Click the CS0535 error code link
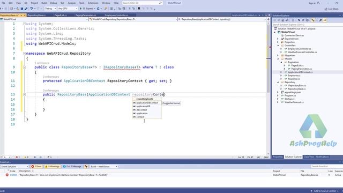The height and width of the screenshot is (193, 343). tap(13, 175)
